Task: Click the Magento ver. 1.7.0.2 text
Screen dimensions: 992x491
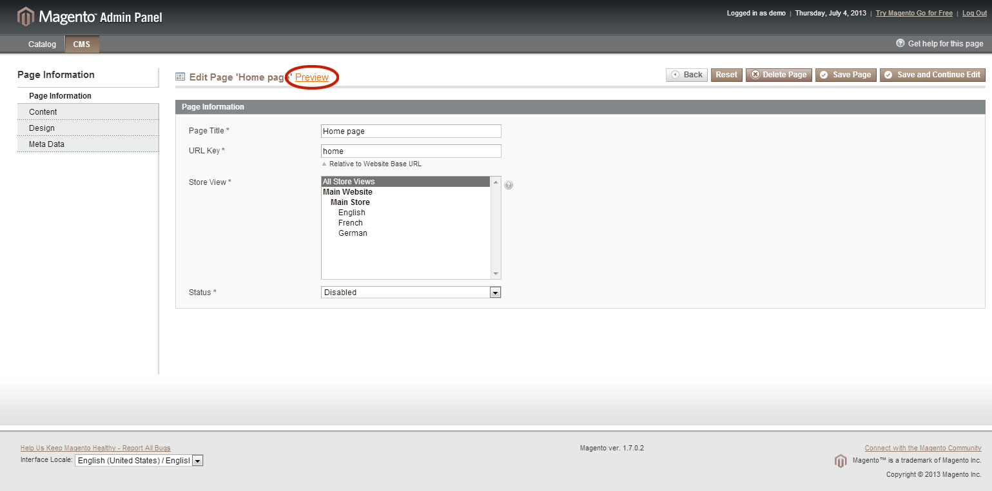Action: (x=612, y=448)
